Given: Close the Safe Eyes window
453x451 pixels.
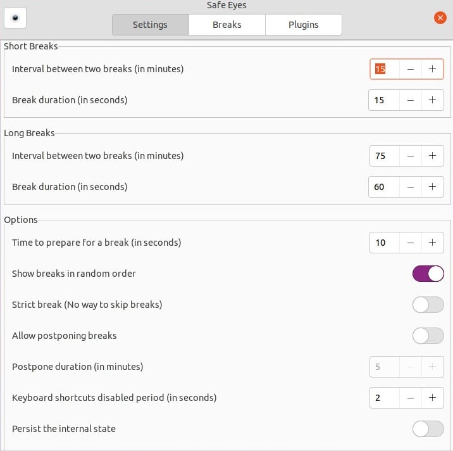Looking at the screenshot, I should click(440, 18).
